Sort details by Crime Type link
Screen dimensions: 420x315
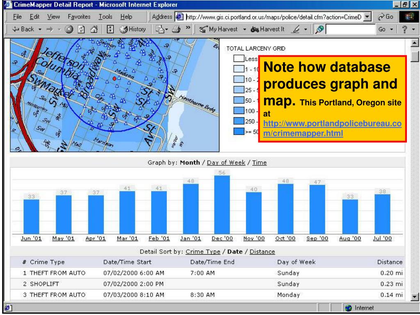203,252
